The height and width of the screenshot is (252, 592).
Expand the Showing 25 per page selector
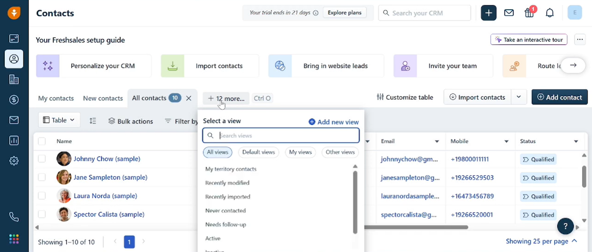[x=541, y=241]
